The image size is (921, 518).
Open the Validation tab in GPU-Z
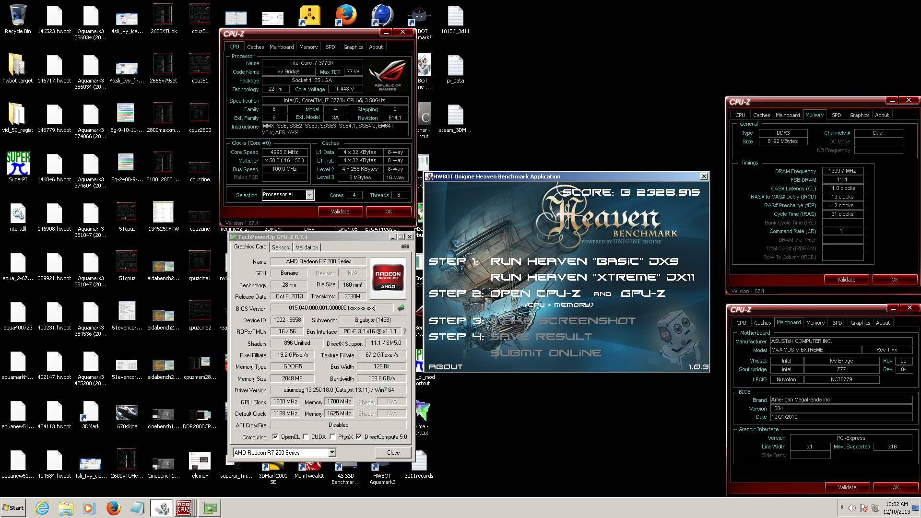tap(307, 247)
